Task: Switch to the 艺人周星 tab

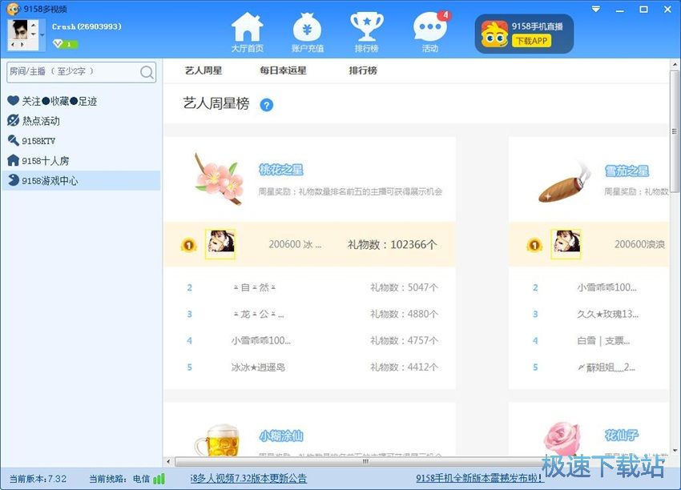Action: pyautogui.click(x=203, y=70)
